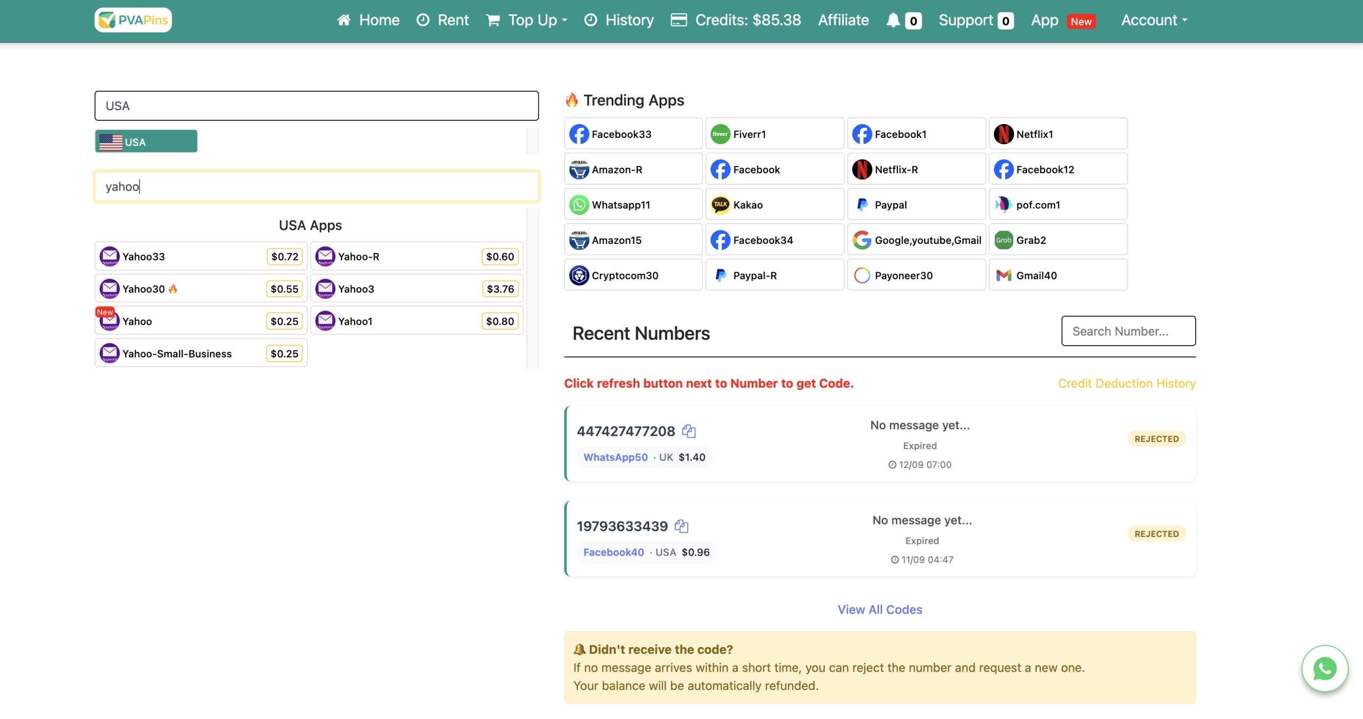The image size is (1363, 719).
Task: Select the Facebook12 trending app
Action: coord(1058,169)
